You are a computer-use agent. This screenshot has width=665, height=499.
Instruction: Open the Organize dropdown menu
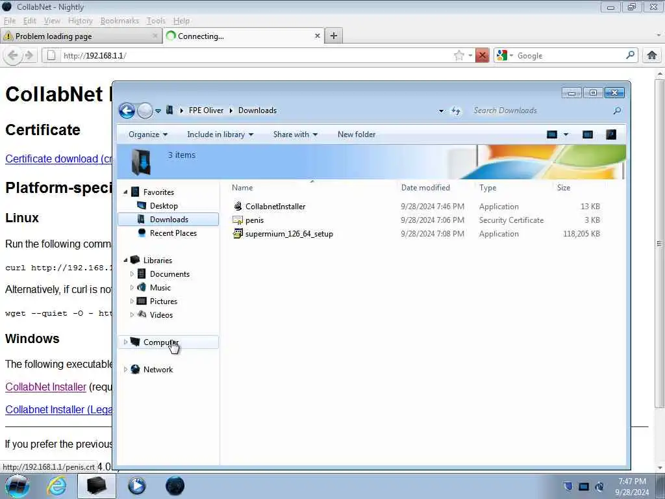pos(148,134)
